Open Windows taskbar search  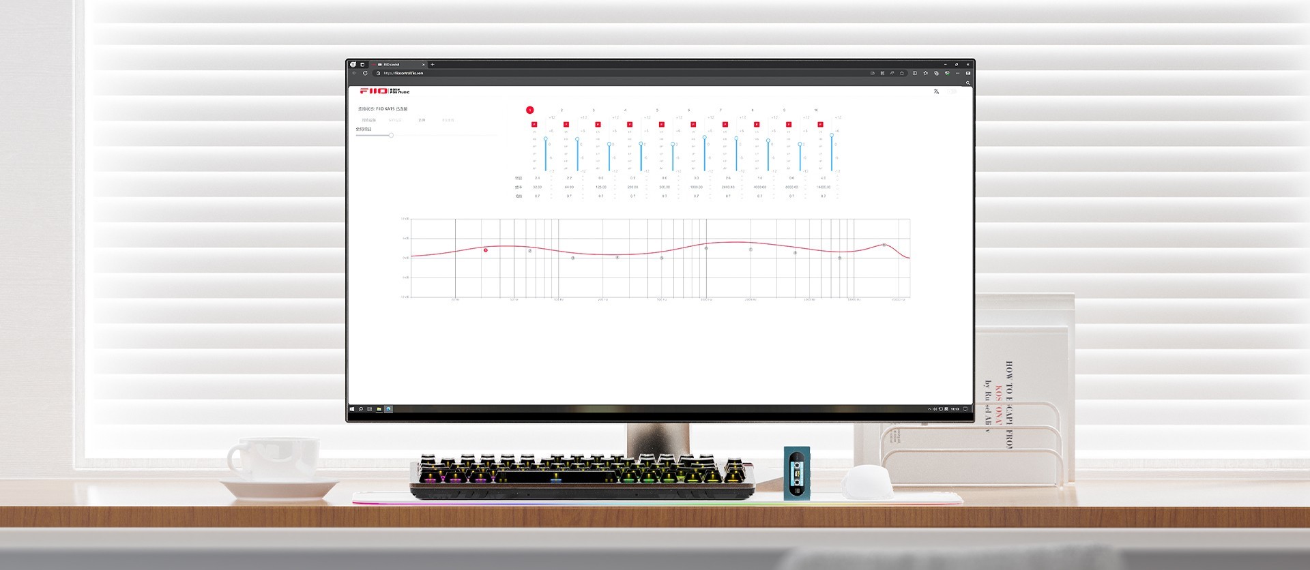point(361,409)
